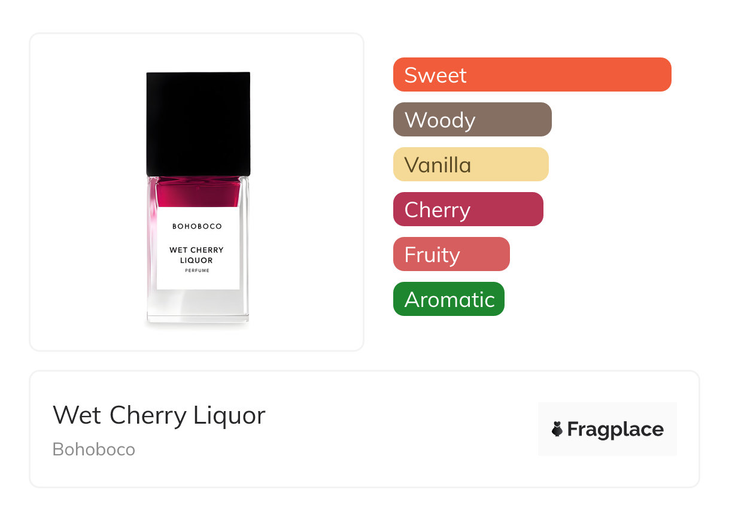Click the green Aromatic accord bar
Viewport: 729px width, 517px height.
click(448, 299)
